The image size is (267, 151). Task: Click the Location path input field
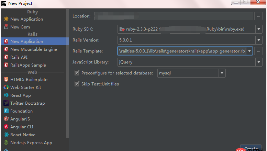click(173, 16)
